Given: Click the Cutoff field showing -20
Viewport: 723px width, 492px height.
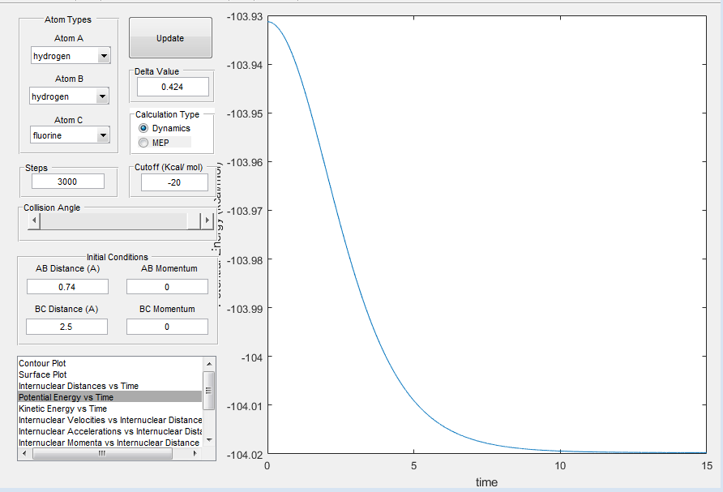Looking at the screenshot, I should click(174, 182).
